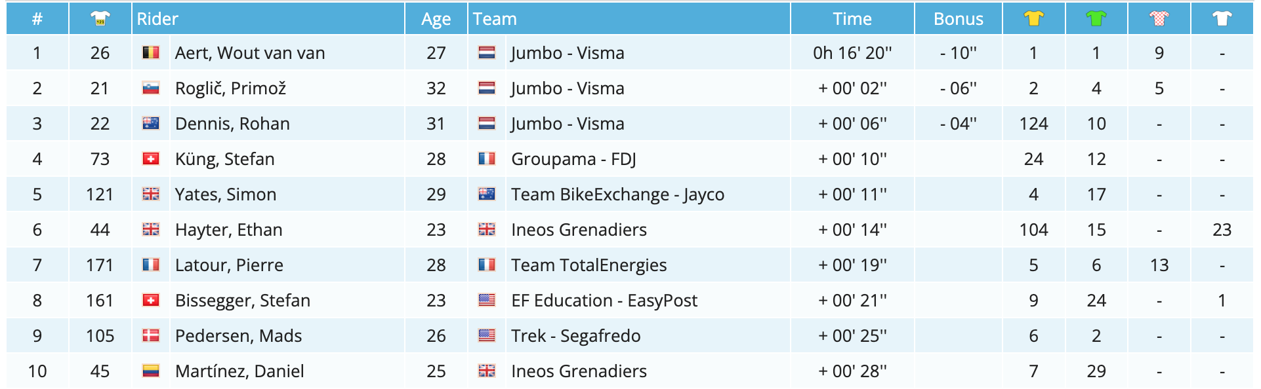This screenshot has height=389, width=1261.
Task: Open the Groupama - FDJ team link
Action: (x=573, y=159)
